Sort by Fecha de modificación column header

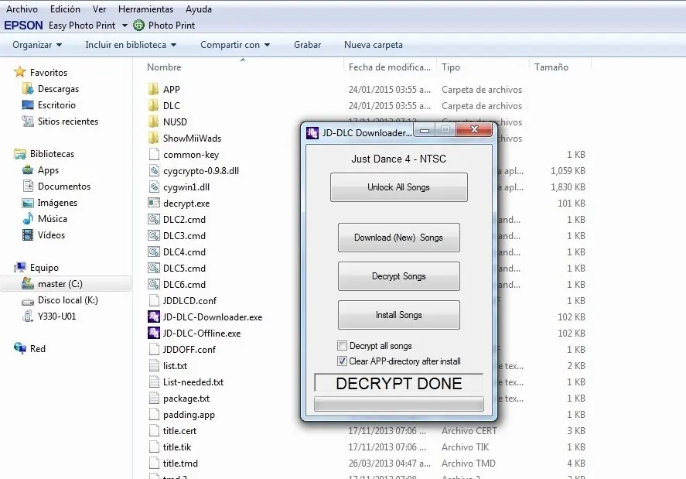click(389, 67)
